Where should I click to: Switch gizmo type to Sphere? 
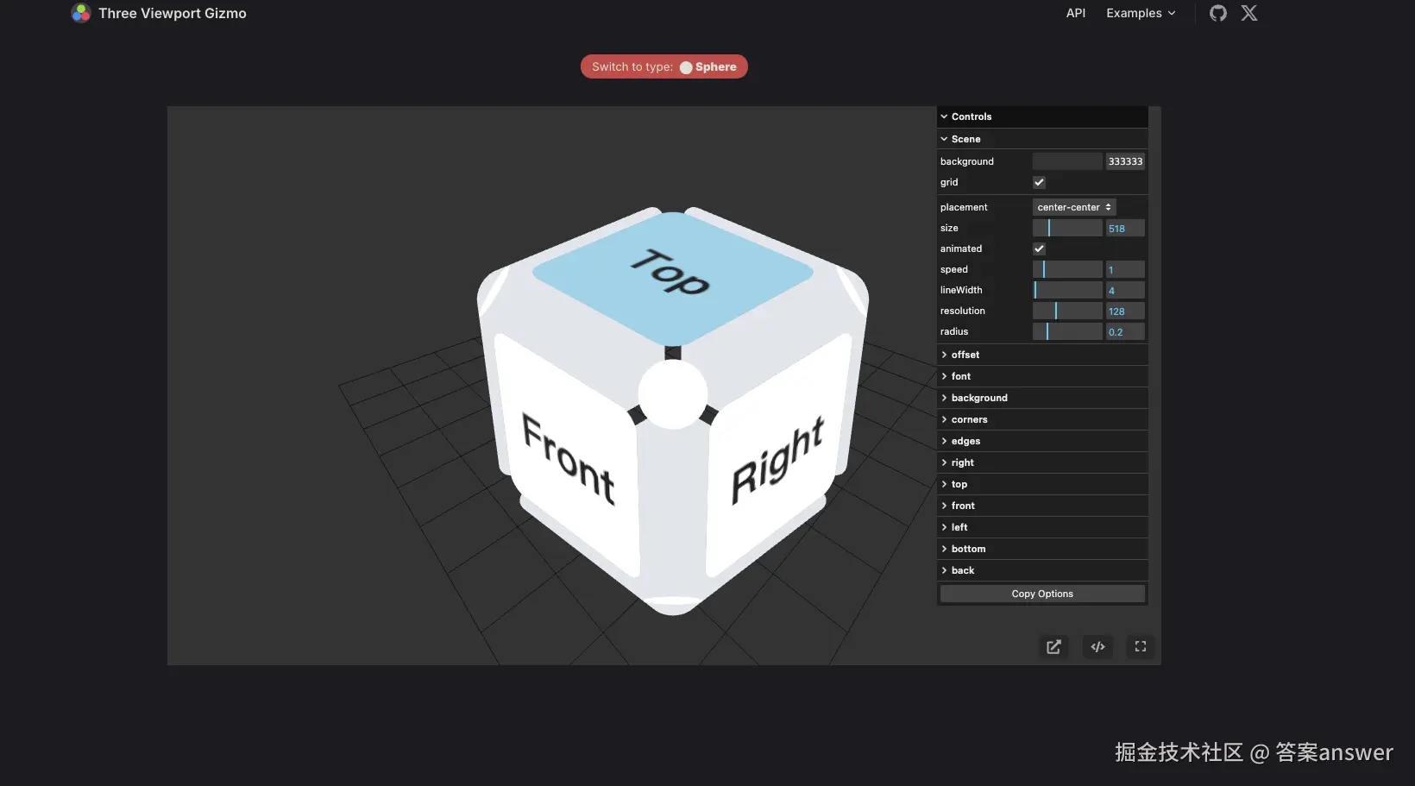[x=664, y=66]
